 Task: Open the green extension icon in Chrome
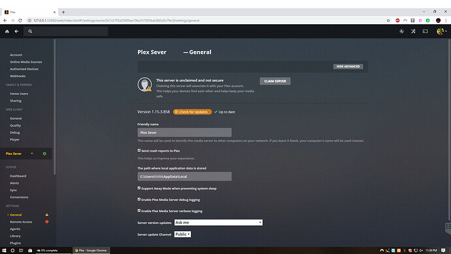pos(427,20)
